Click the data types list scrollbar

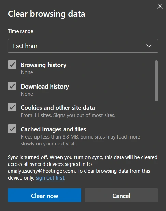click(156, 81)
